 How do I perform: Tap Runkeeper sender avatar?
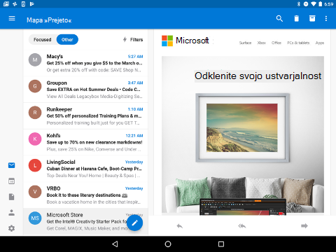pos(35,113)
